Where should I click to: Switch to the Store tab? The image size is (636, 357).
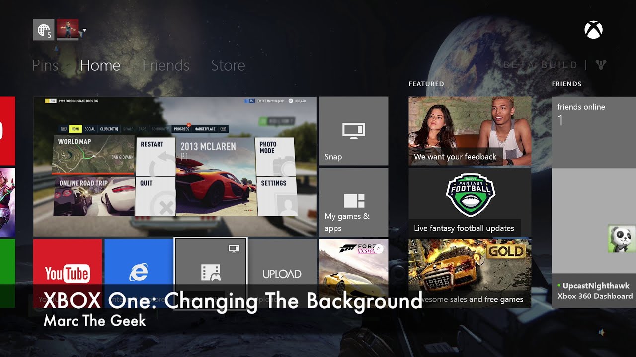tap(228, 65)
